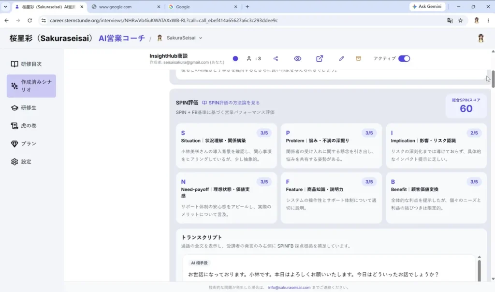
Task: Click the sparkle icon beside 作成済みシナリオ
Action: pyautogui.click(x=14, y=86)
